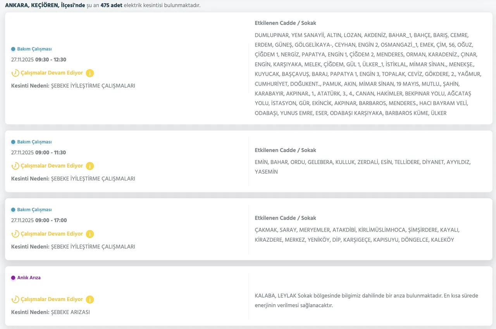This screenshot has height=329, width=496.
Task: Click Bakım Çalışması label above 09:00 - 17:00
Action: click(x=34, y=210)
